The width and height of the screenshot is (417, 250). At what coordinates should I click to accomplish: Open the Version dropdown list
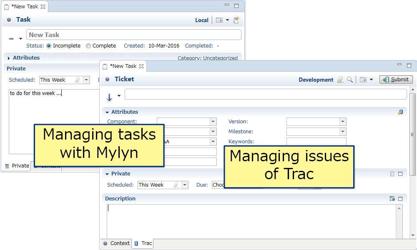tap(343, 122)
